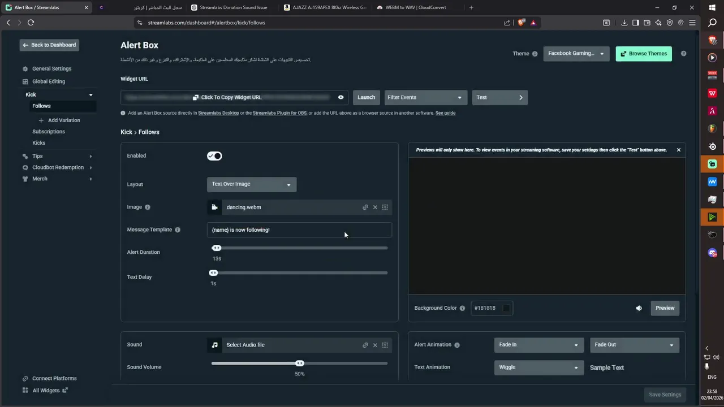The width and height of the screenshot is (724, 407).
Task: Link an image URL for dancing.webm
Action: point(365,207)
